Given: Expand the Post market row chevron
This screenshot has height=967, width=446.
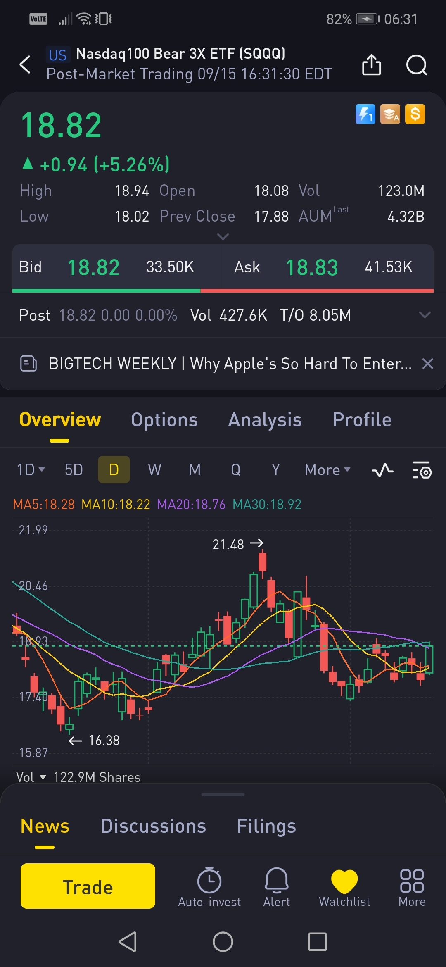Looking at the screenshot, I should pyautogui.click(x=425, y=315).
